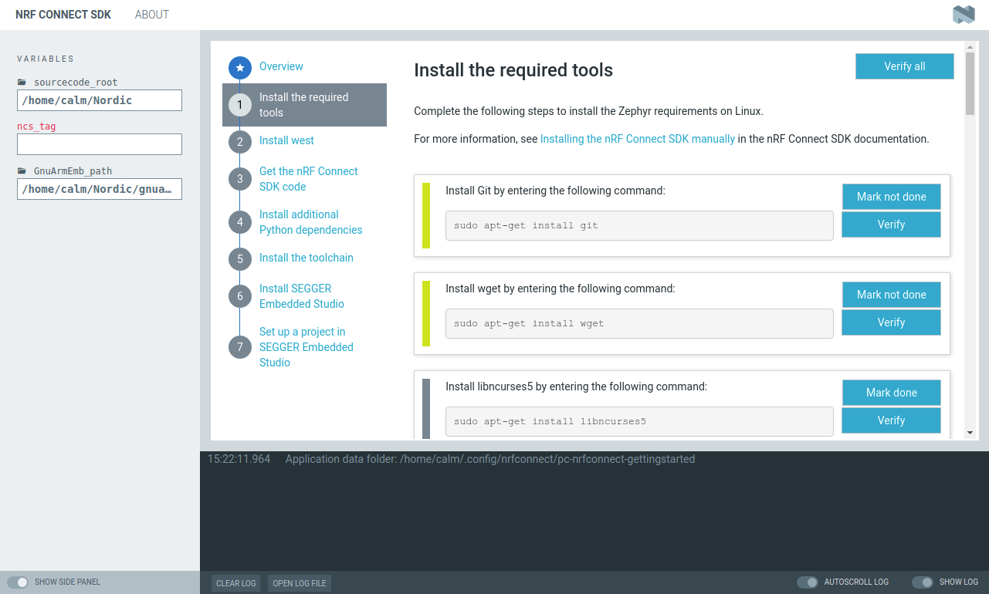The width and height of the screenshot is (989, 594).
Task: Open the Install west step
Action: [x=286, y=140]
